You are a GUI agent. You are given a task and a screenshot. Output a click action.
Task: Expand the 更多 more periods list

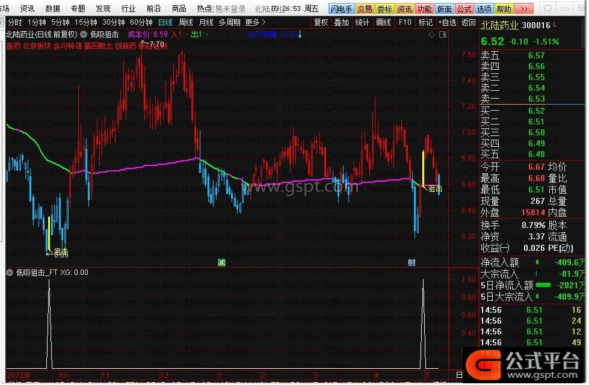pyautogui.click(x=256, y=22)
